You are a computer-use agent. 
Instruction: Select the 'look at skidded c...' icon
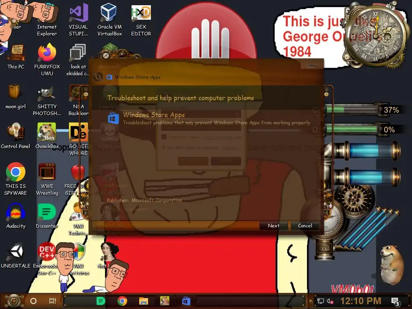(78, 60)
